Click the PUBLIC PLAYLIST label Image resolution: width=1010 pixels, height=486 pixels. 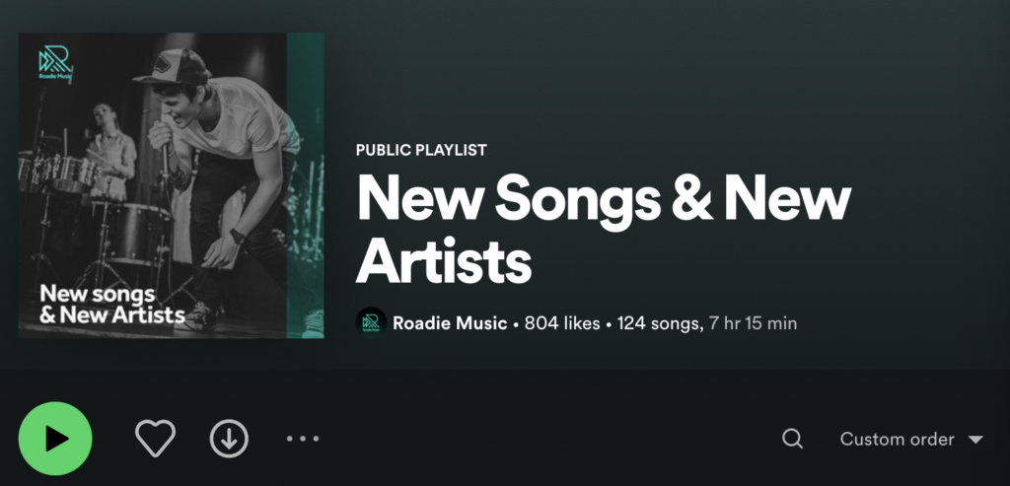pos(421,150)
